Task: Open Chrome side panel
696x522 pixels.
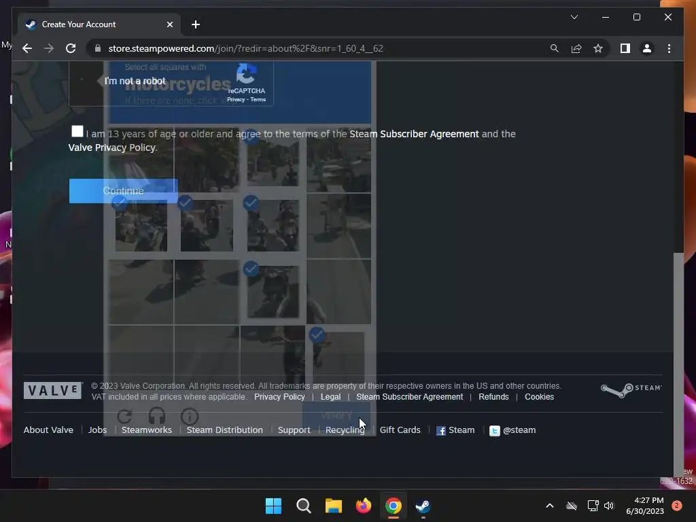Action: (x=625, y=48)
